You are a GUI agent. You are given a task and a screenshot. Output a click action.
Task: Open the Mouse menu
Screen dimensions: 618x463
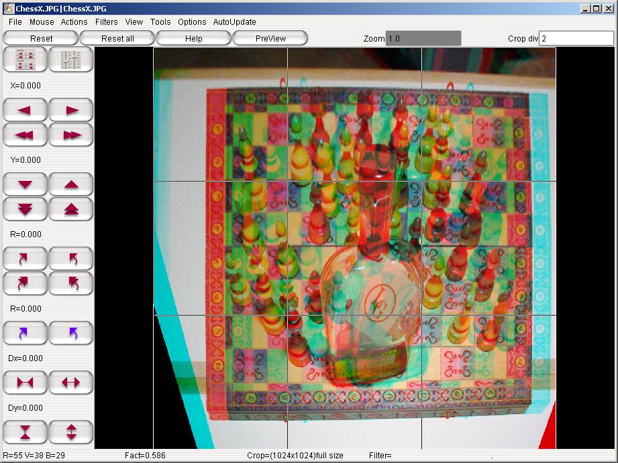tap(42, 22)
